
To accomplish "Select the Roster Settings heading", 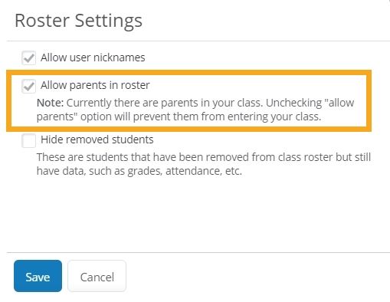I will (78, 21).
